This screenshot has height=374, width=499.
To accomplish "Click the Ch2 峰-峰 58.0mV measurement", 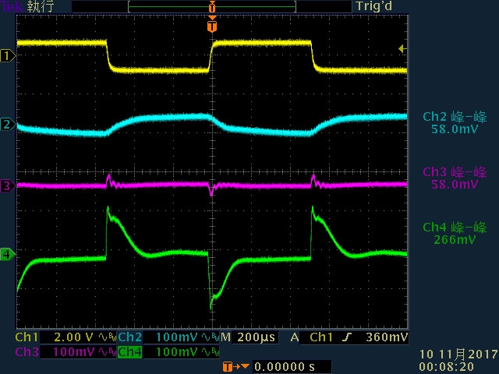I will coord(455,123).
